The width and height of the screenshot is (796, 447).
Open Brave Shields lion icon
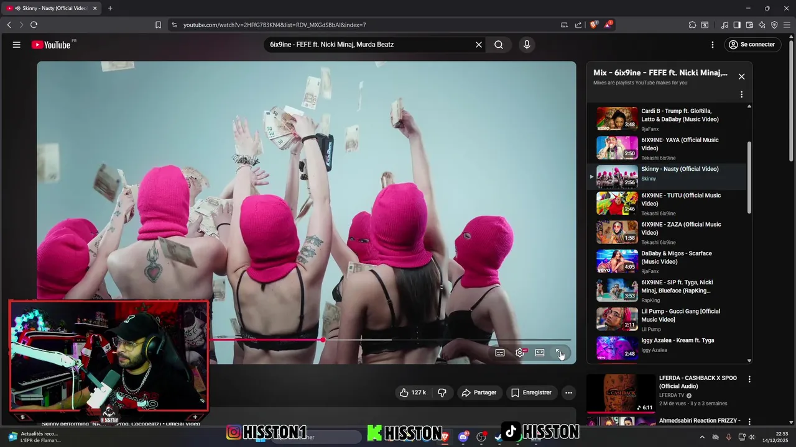[x=593, y=25]
